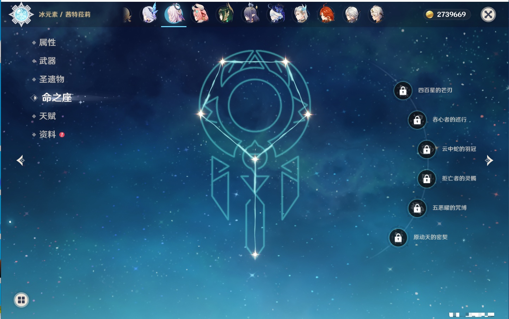Pick the dark purple-haired character portrait
Viewport: 509px width, 319px height.
point(250,14)
